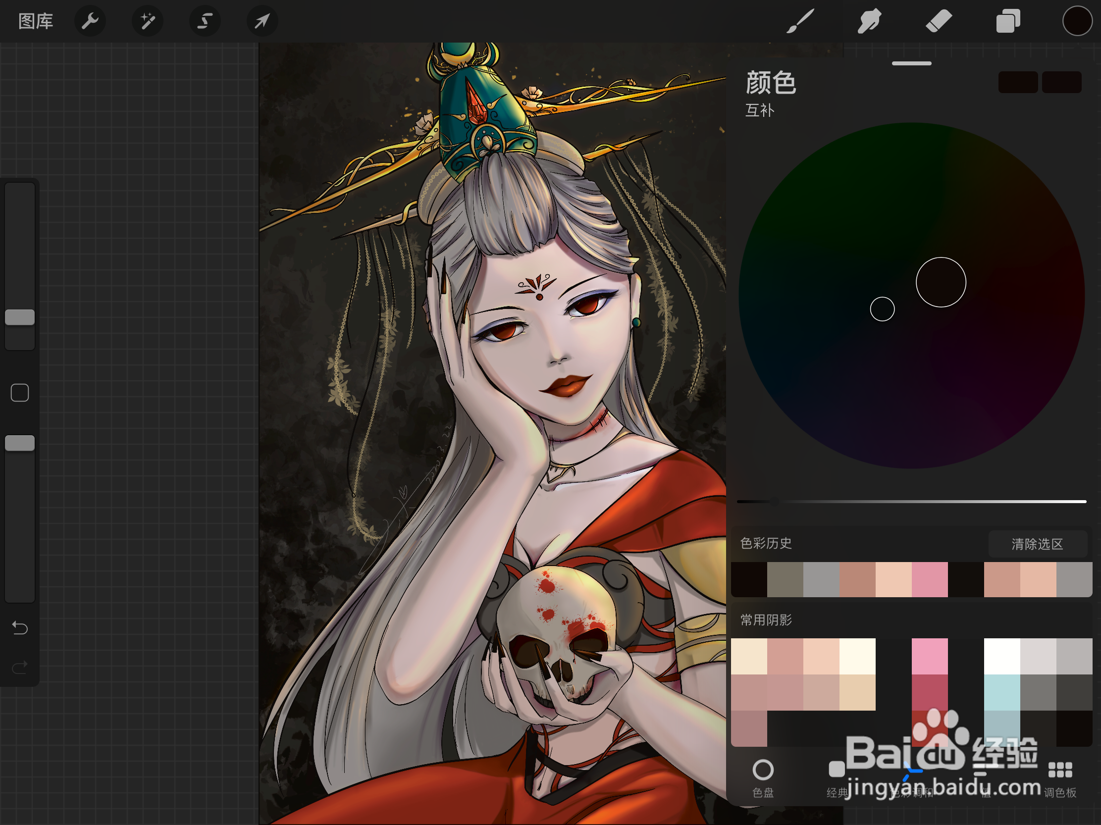Open the 互补 harmony mode selector
1101x825 pixels.
[760, 110]
